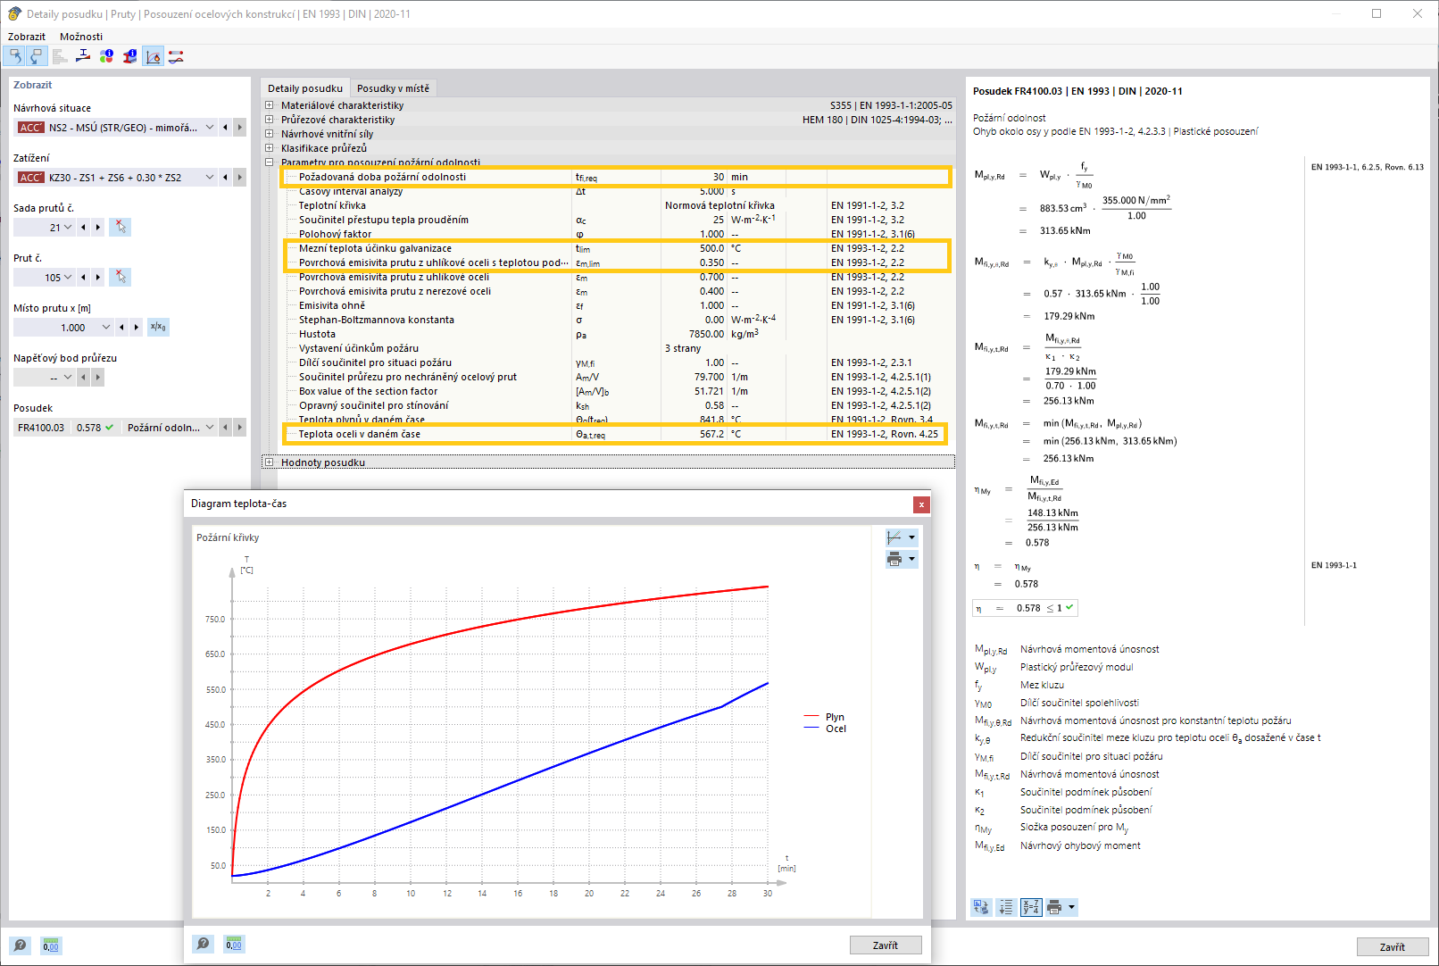Go to previous design situation
This screenshot has width=1439, height=966.
[x=225, y=128]
